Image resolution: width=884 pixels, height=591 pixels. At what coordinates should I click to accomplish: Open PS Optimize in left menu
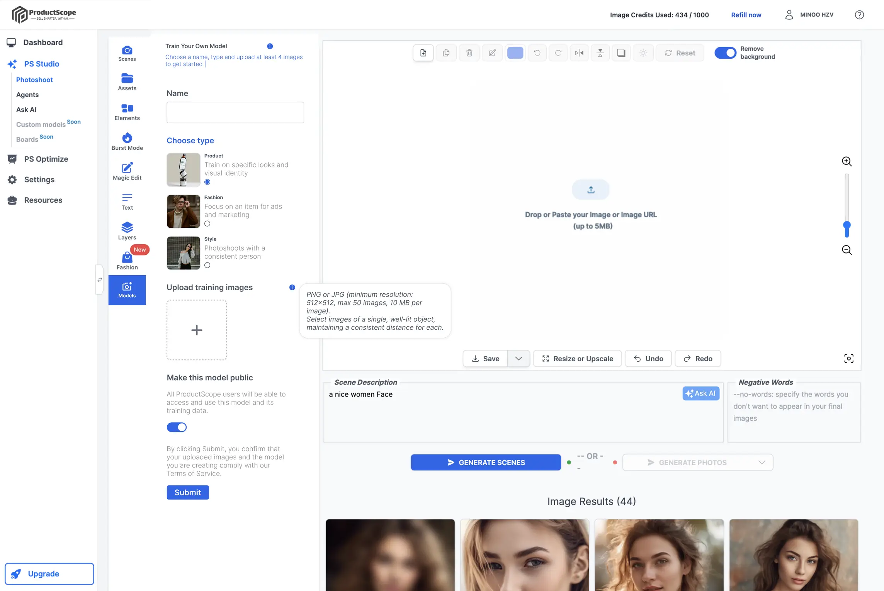(x=46, y=159)
